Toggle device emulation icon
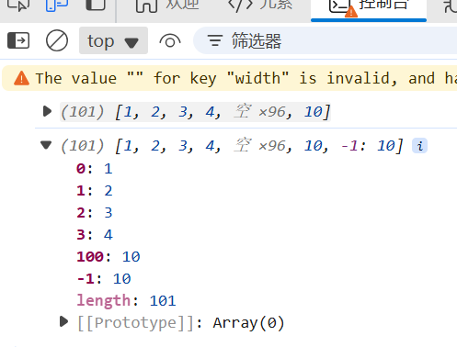 click(x=57, y=5)
